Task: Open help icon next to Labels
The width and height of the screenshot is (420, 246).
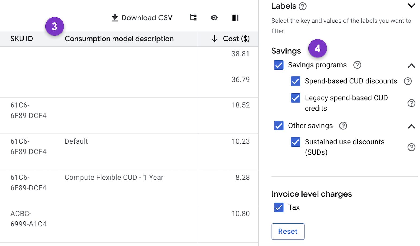Action: [302, 6]
